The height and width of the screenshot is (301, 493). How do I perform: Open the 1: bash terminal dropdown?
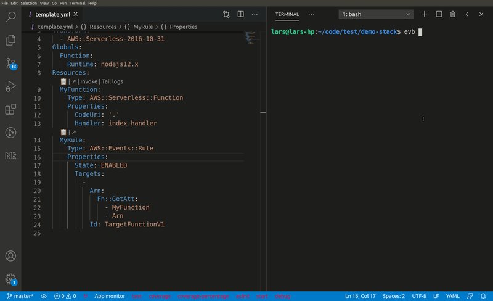coord(377,14)
